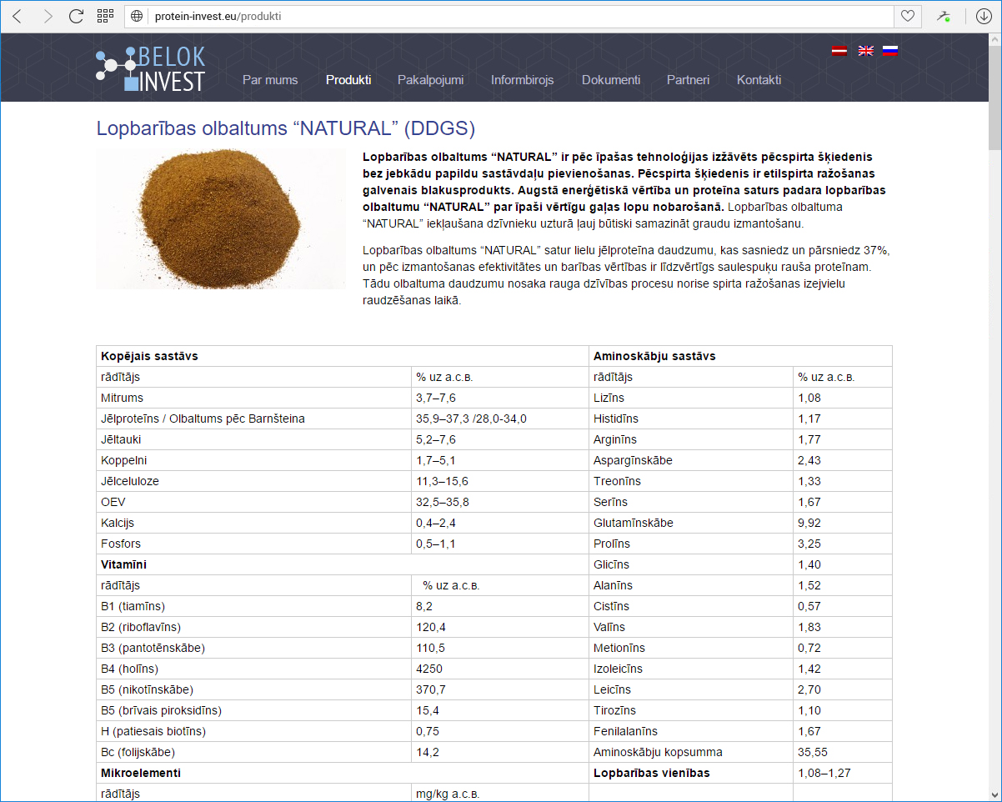Select the Treonīns amino acid row

click(x=740, y=481)
